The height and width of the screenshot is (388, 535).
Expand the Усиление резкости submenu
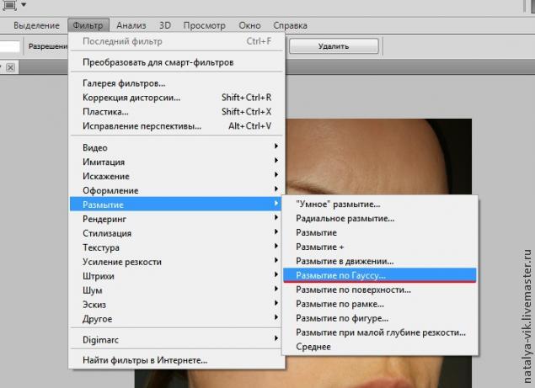[177, 262]
